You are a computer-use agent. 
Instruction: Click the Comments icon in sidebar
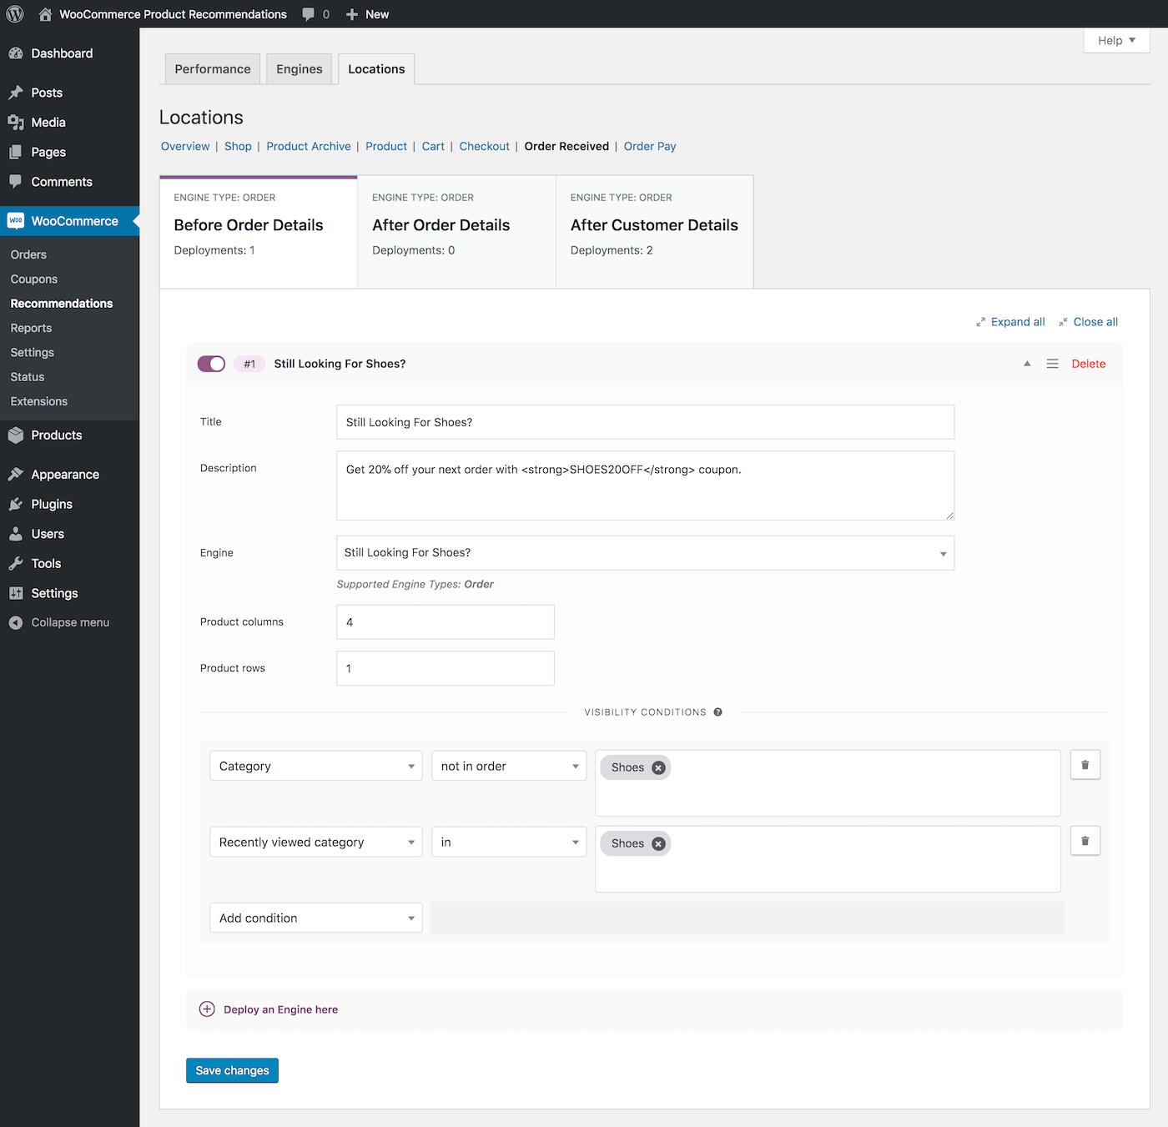click(x=16, y=181)
